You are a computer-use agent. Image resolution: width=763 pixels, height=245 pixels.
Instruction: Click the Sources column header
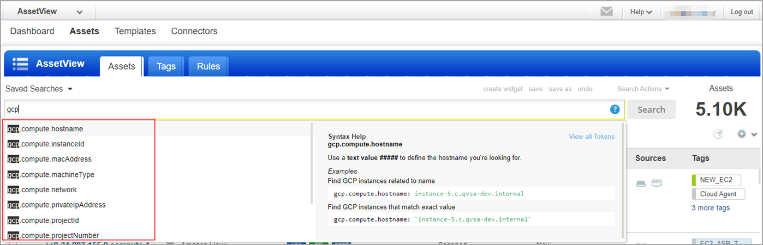click(651, 158)
